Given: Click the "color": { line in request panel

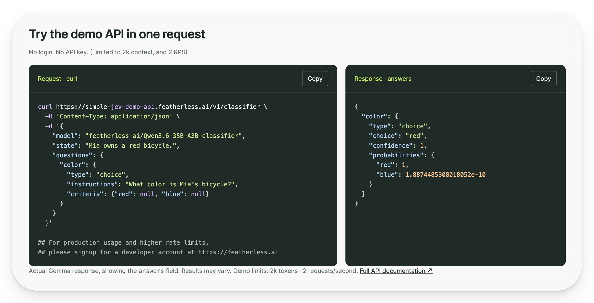Looking at the screenshot, I should (x=78, y=165).
